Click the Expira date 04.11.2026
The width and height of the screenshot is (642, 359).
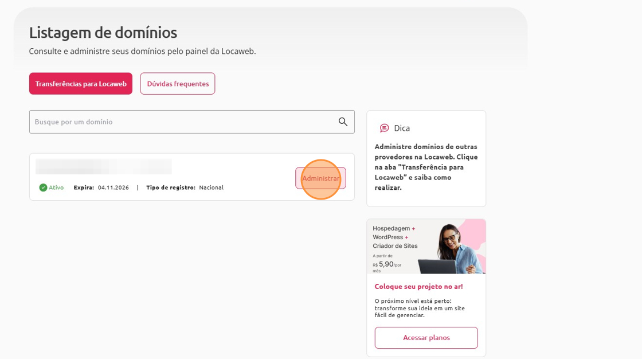click(x=113, y=188)
